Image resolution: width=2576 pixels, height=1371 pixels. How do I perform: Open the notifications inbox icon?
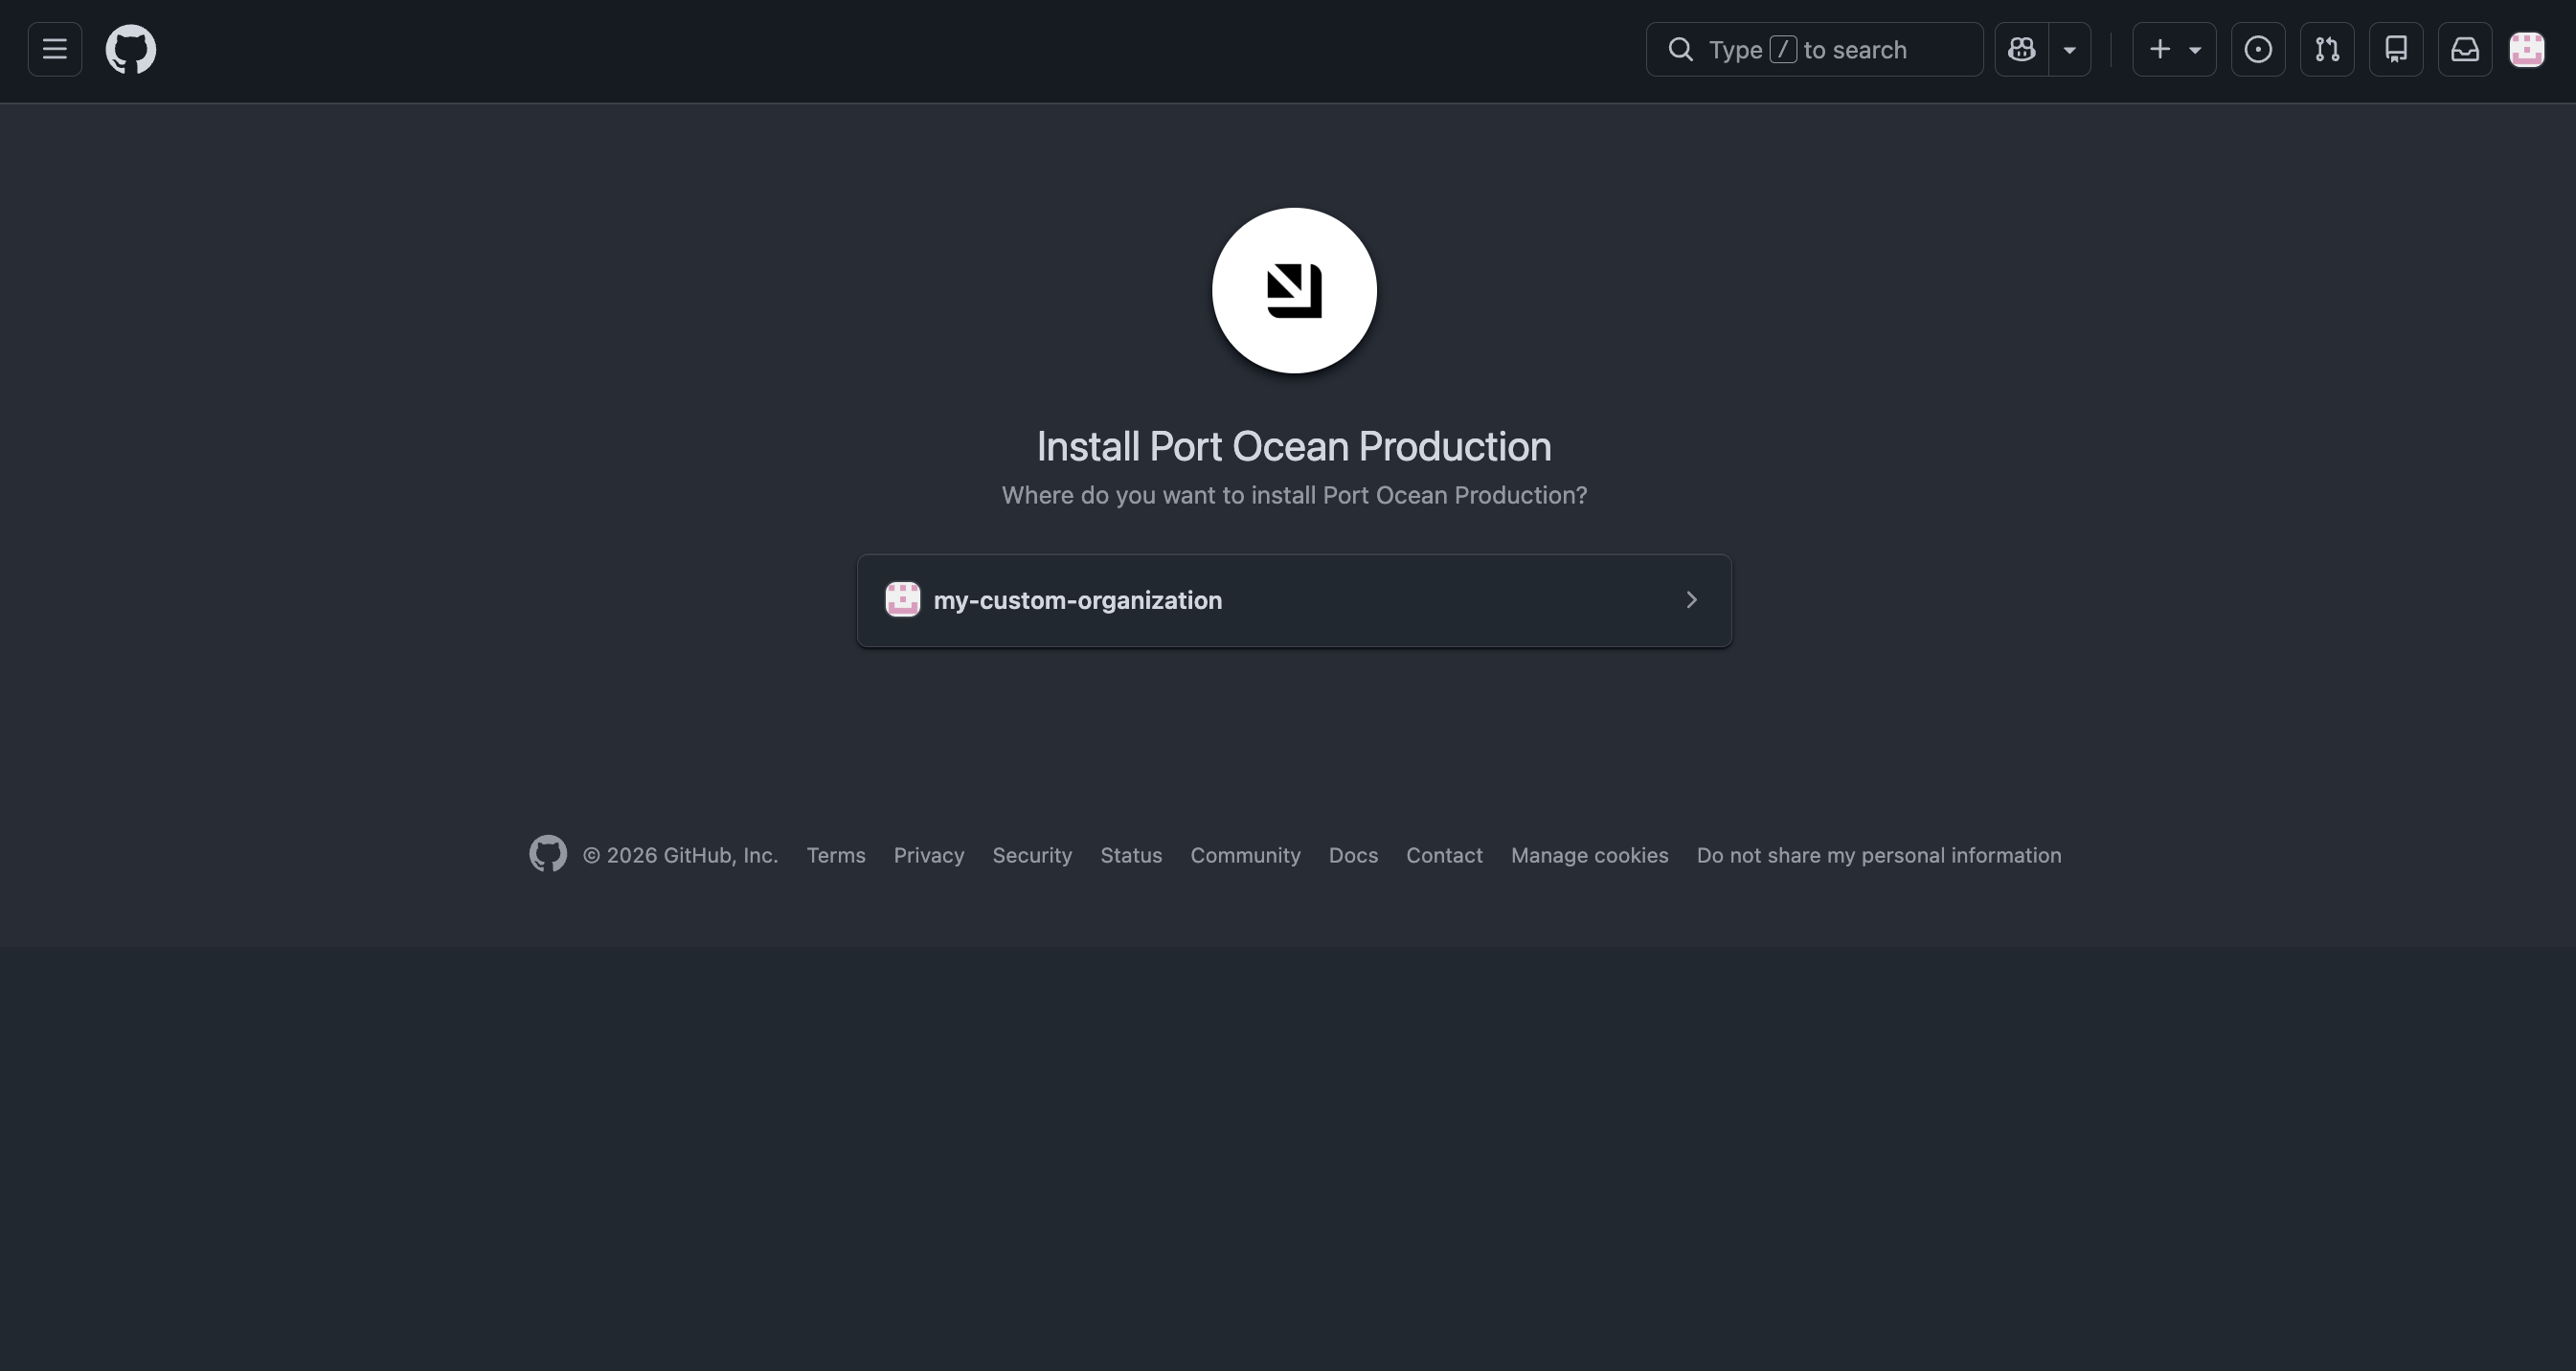click(2465, 49)
